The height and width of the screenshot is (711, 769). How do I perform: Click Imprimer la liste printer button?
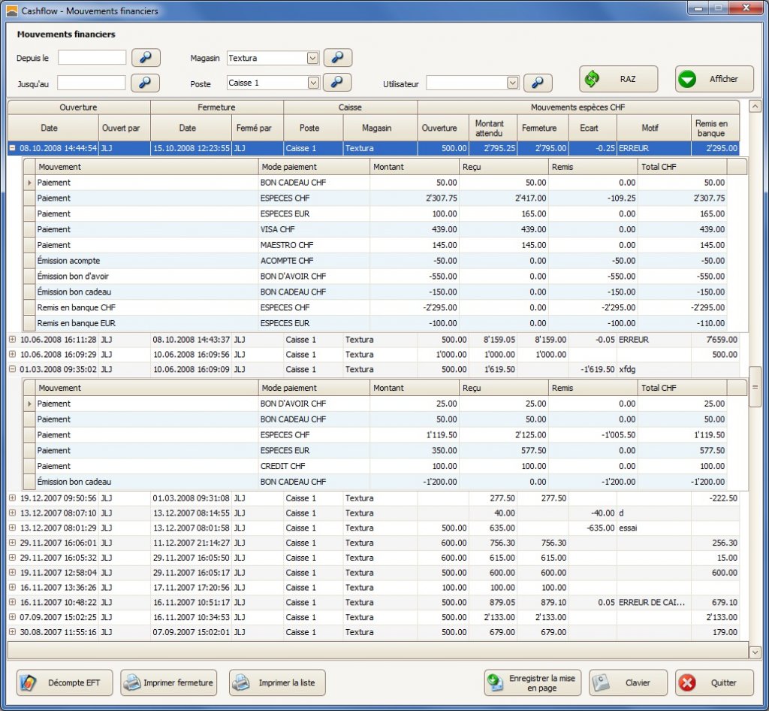coord(277,683)
